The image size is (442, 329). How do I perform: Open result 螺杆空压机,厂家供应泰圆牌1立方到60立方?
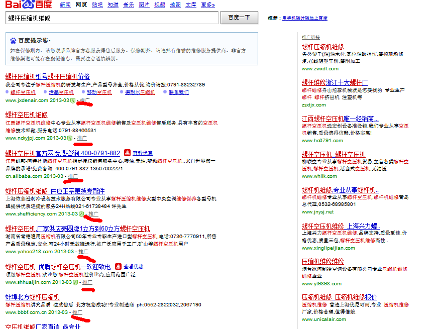[77, 229]
